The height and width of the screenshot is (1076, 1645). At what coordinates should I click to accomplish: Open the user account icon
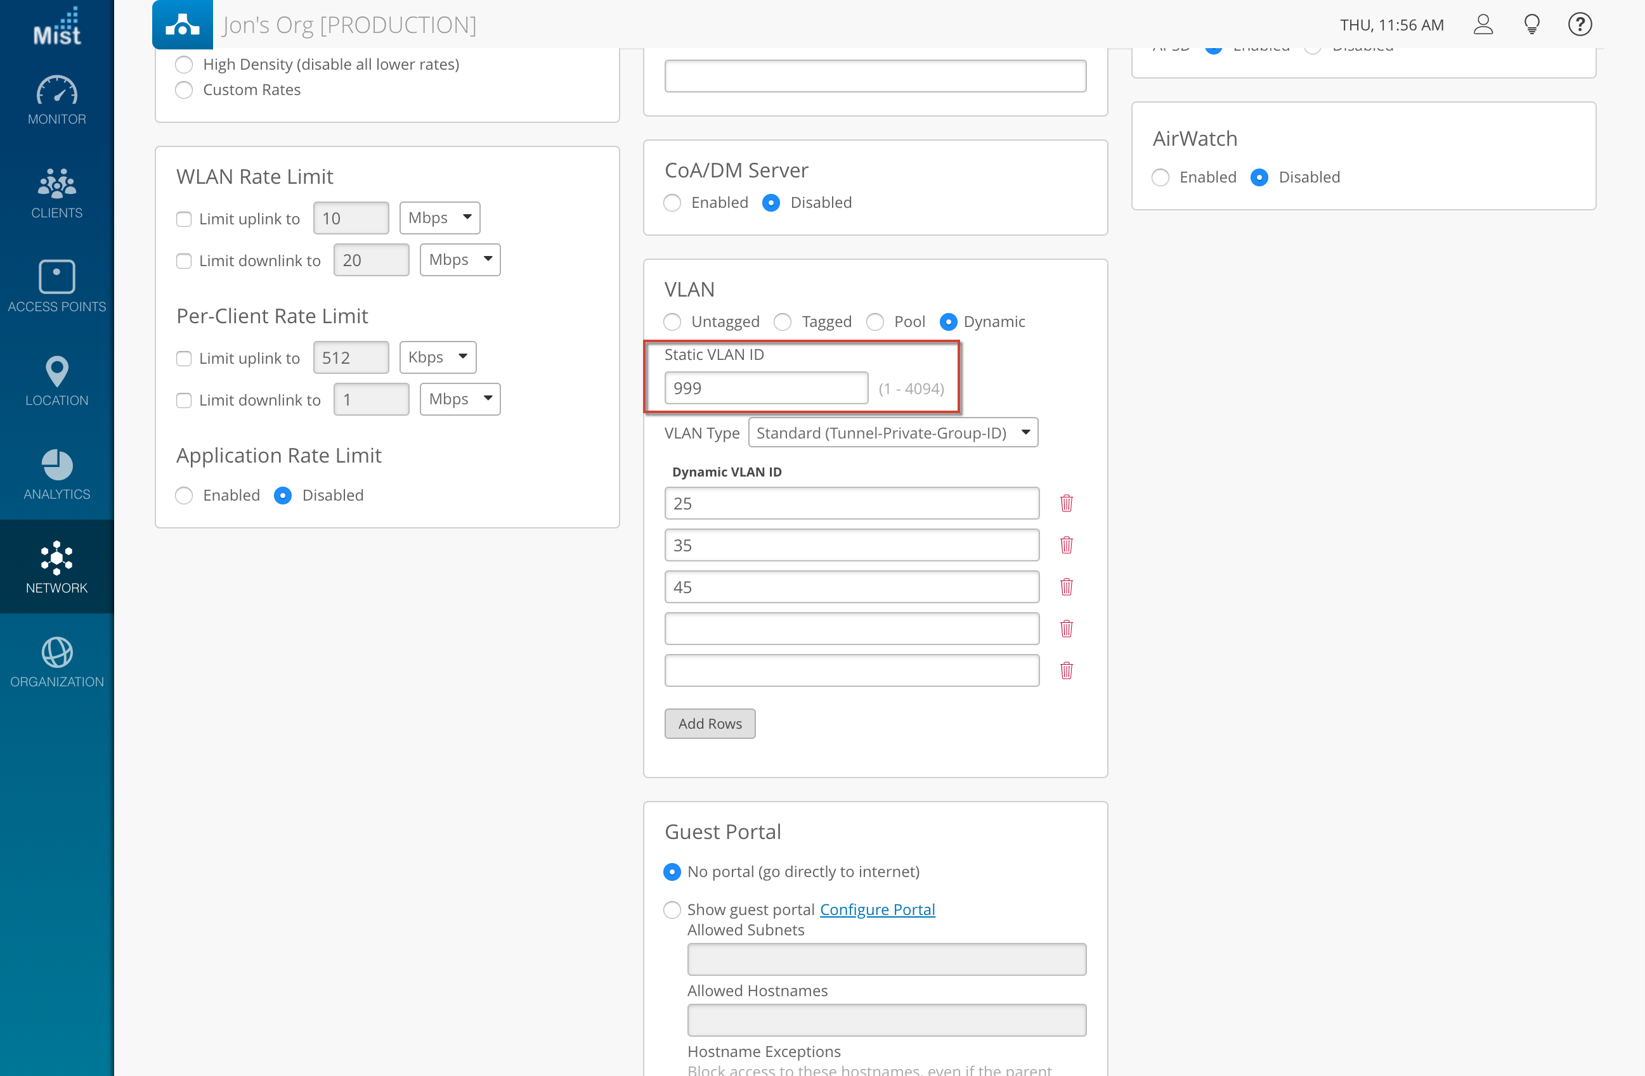[x=1483, y=25]
